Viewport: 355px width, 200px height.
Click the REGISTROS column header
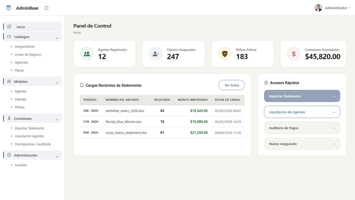(x=162, y=100)
